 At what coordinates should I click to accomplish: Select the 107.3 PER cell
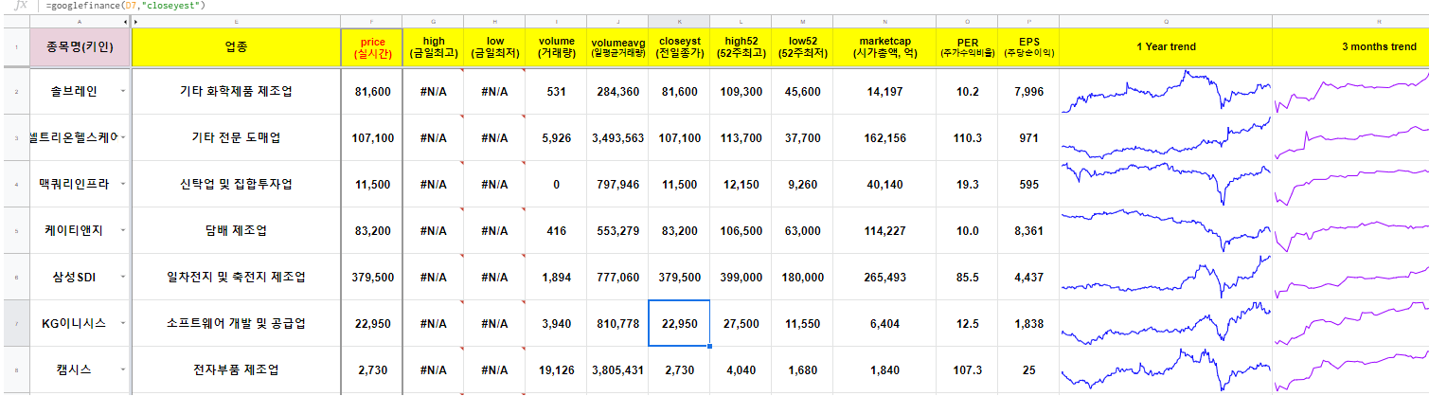tap(967, 370)
